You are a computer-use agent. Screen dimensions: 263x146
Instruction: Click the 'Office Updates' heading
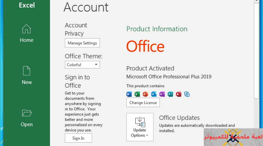coord(179,118)
